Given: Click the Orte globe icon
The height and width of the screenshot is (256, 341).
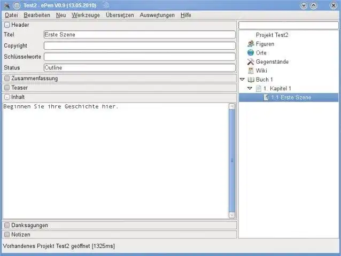Looking at the screenshot, I should [251, 52].
